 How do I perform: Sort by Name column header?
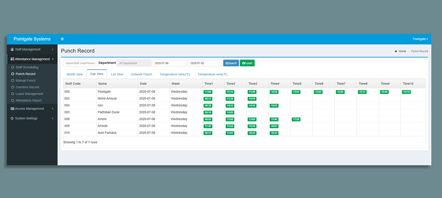pyautogui.click(x=117, y=84)
